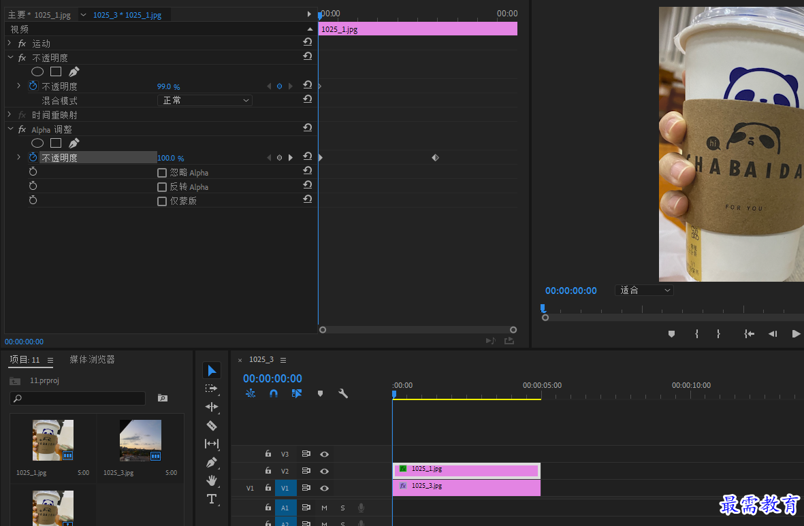Toggle snap in timeline
Screen dimensions: 804x526
tap(274, 393)
